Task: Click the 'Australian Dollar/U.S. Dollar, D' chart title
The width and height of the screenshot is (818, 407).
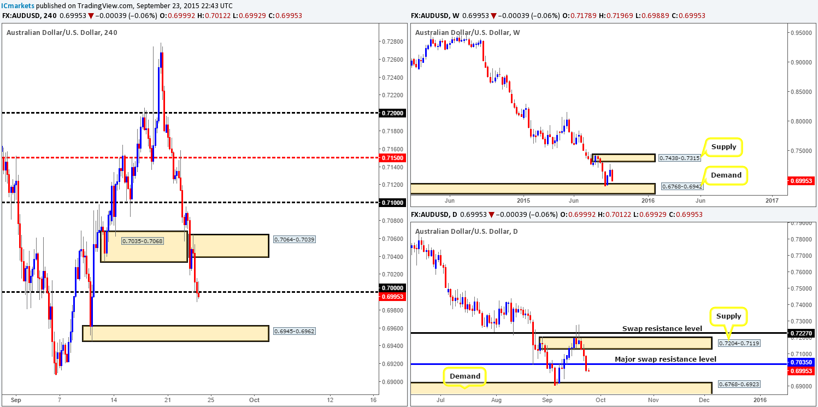Action: coord(467,232)
